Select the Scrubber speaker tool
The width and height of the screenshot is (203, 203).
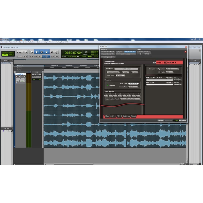(52, 52)
